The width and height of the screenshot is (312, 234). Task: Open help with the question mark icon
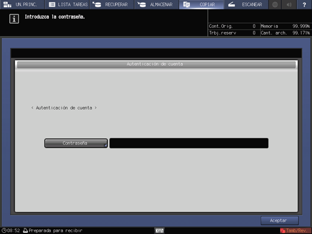[304, 4]
